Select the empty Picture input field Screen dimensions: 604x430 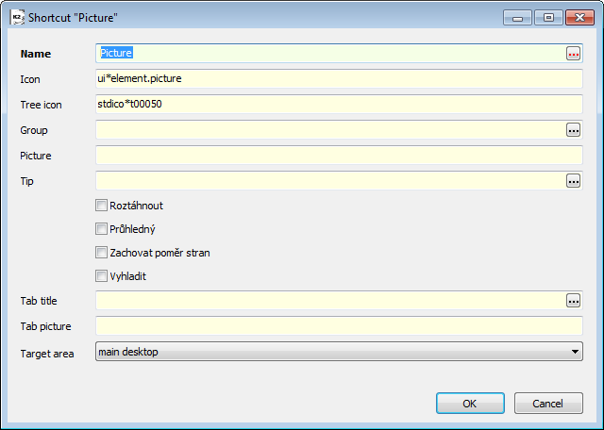point(339,156)
